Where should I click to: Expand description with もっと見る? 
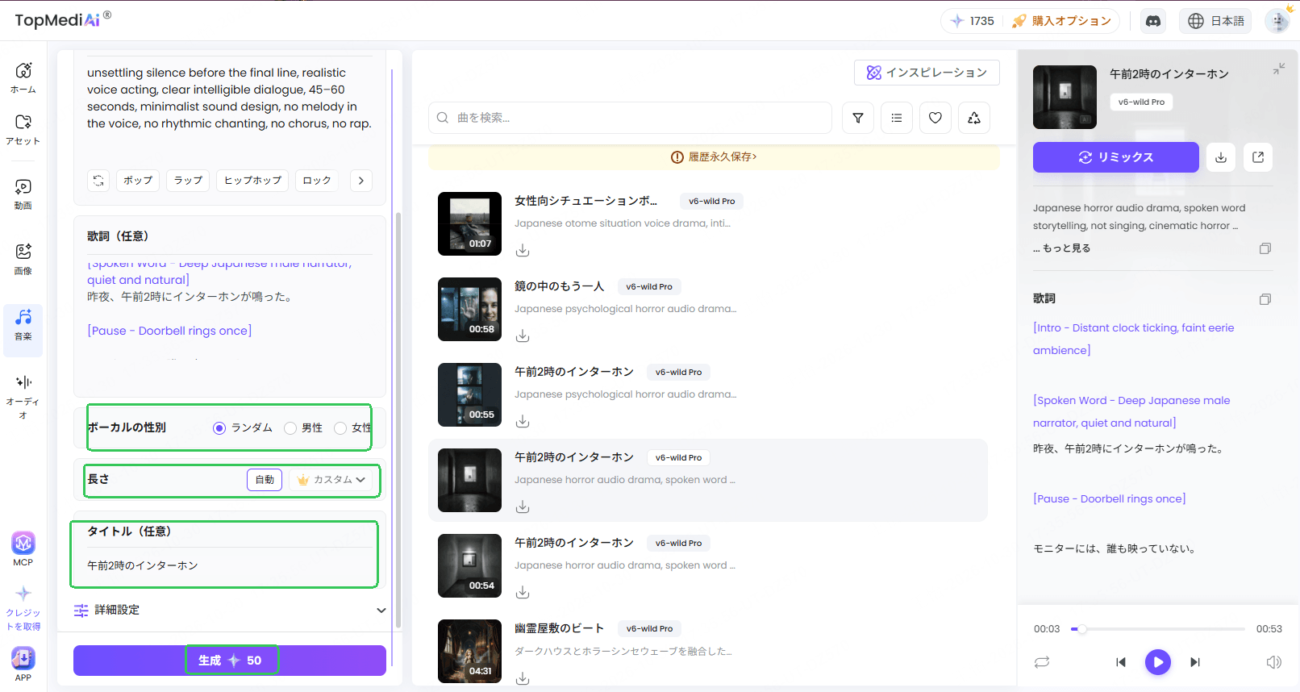pyautogui.click(x=1067, y=248)
